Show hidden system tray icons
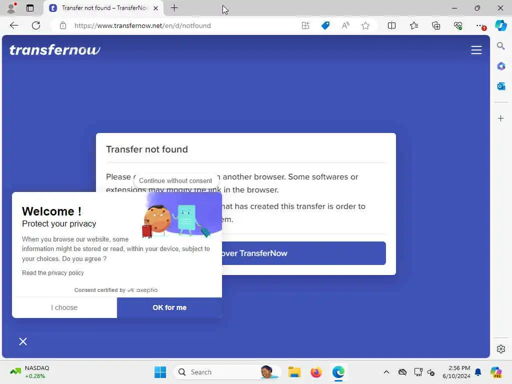The width and height of the screenshot is (512, 384). (x=386, y=372)
